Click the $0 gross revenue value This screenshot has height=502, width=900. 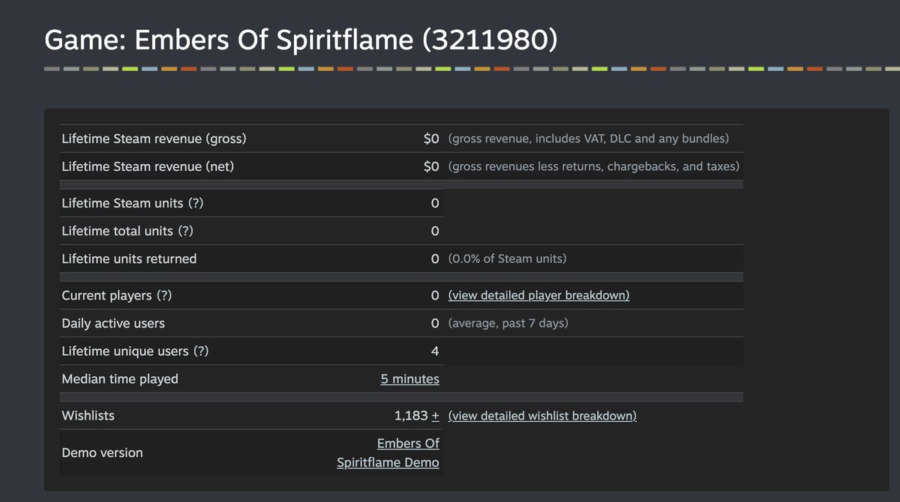[x=431, y=139]
